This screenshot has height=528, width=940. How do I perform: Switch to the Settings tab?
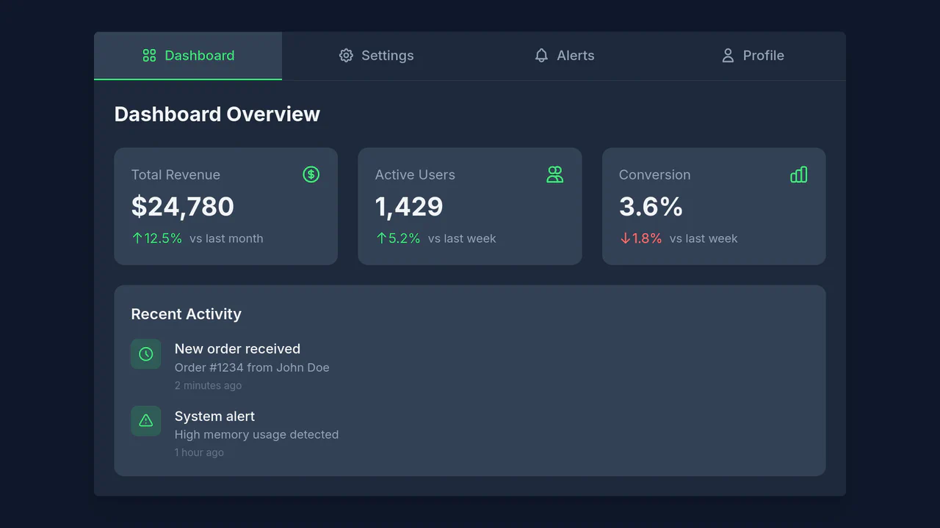point(376,56)
